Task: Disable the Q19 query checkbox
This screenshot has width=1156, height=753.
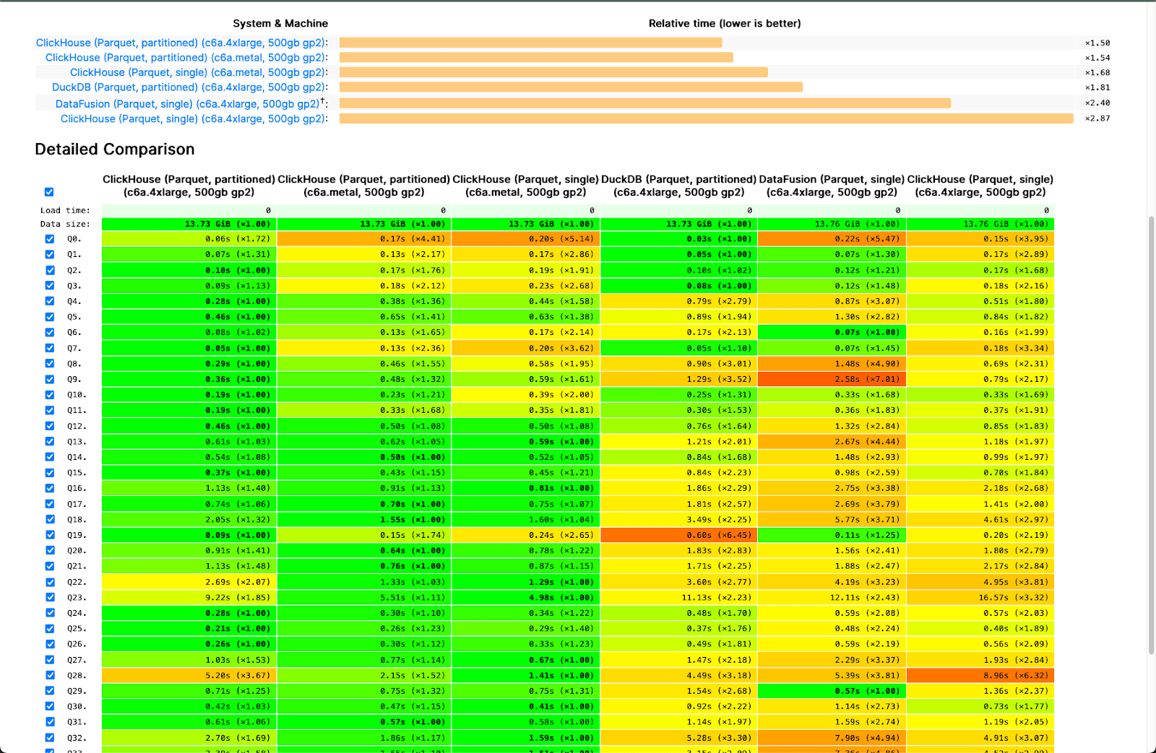Action: pos(50,535)
